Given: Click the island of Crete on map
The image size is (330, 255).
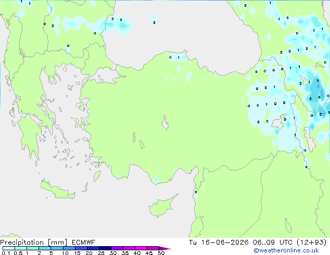Looking at the screenshot, I should coord(57,189).
